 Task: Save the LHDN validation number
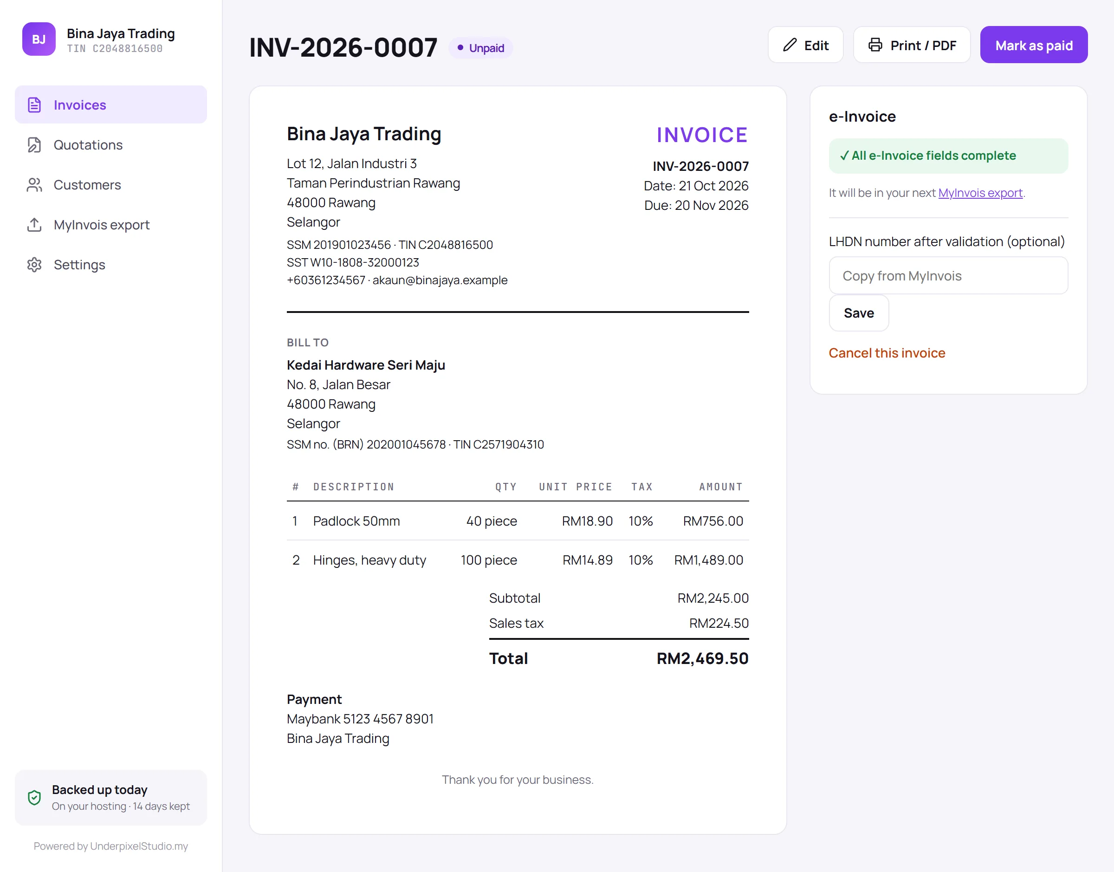click(858, 313)
